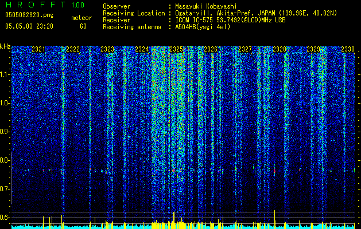Click time marker 2328
361x229 pixels.
click(x=280, y=49)
